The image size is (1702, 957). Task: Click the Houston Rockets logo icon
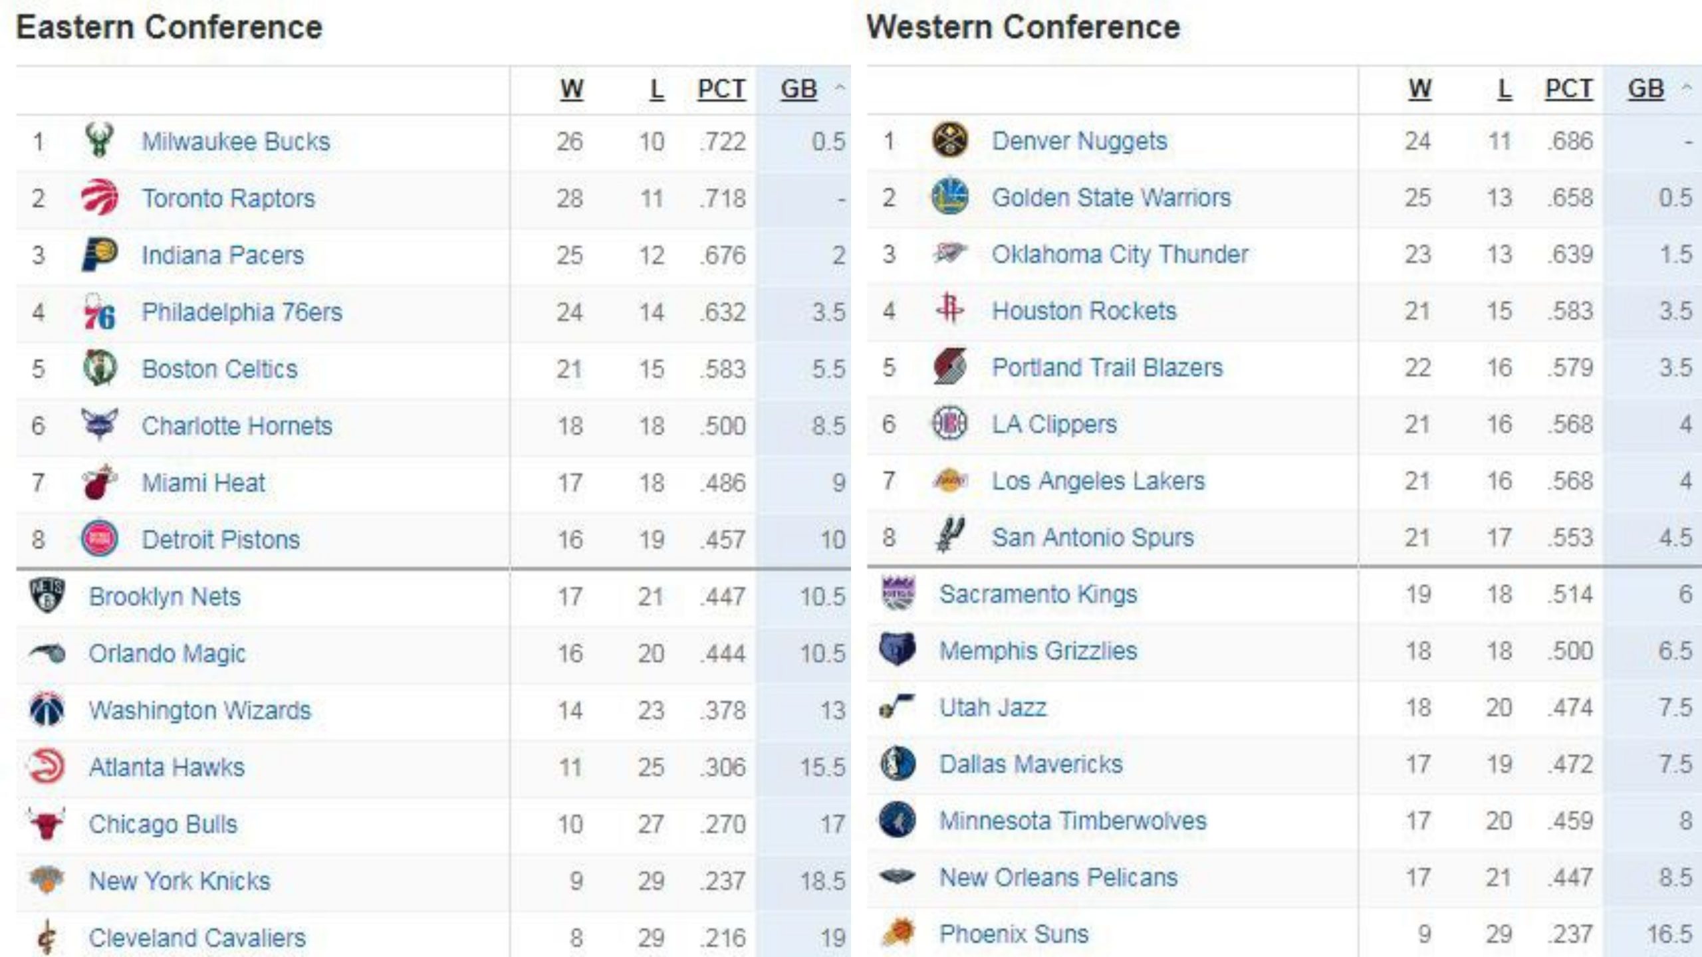pyautogui.click(x=949, y=310)
